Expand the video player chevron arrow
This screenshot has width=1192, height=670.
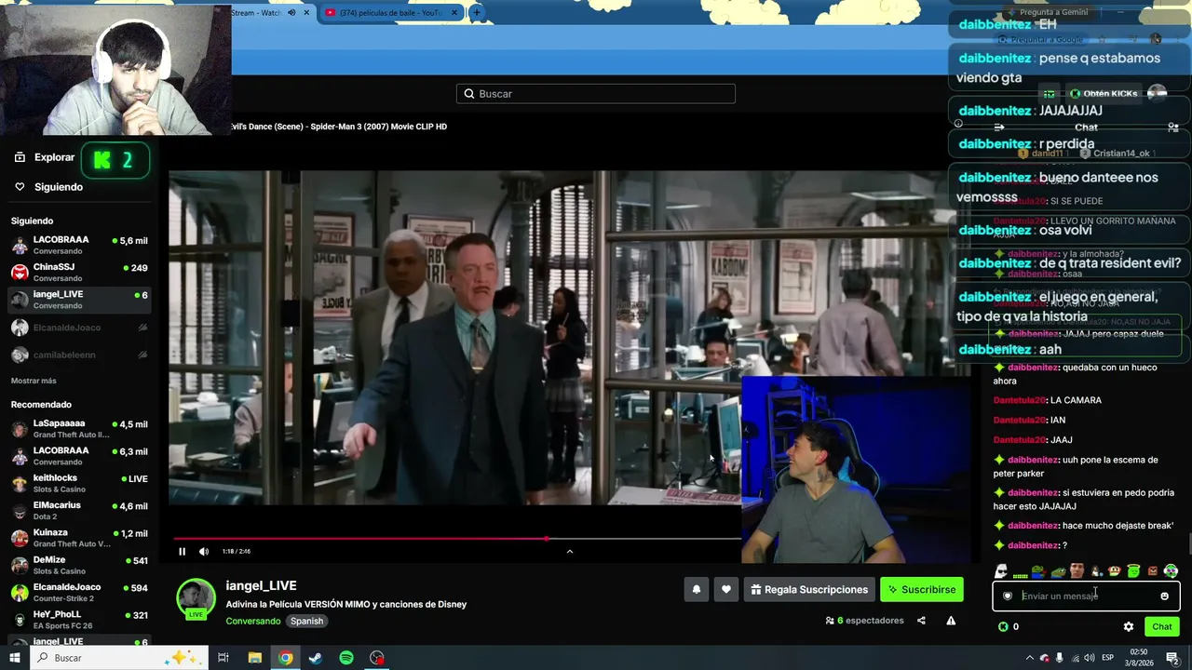(570, 551)
